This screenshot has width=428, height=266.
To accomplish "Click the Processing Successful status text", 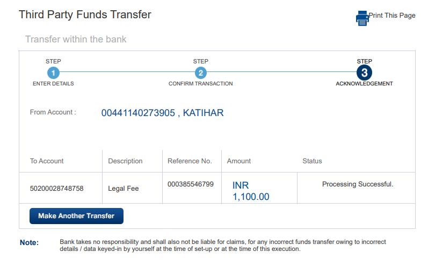I will pos(358,184).
